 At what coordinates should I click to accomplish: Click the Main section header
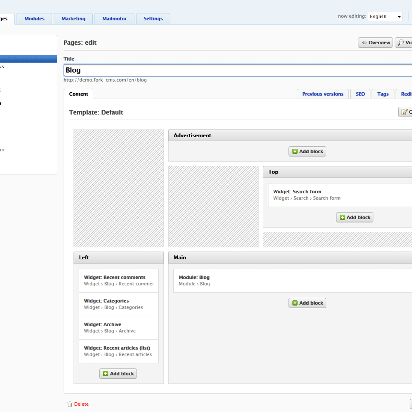click(290, 257)
